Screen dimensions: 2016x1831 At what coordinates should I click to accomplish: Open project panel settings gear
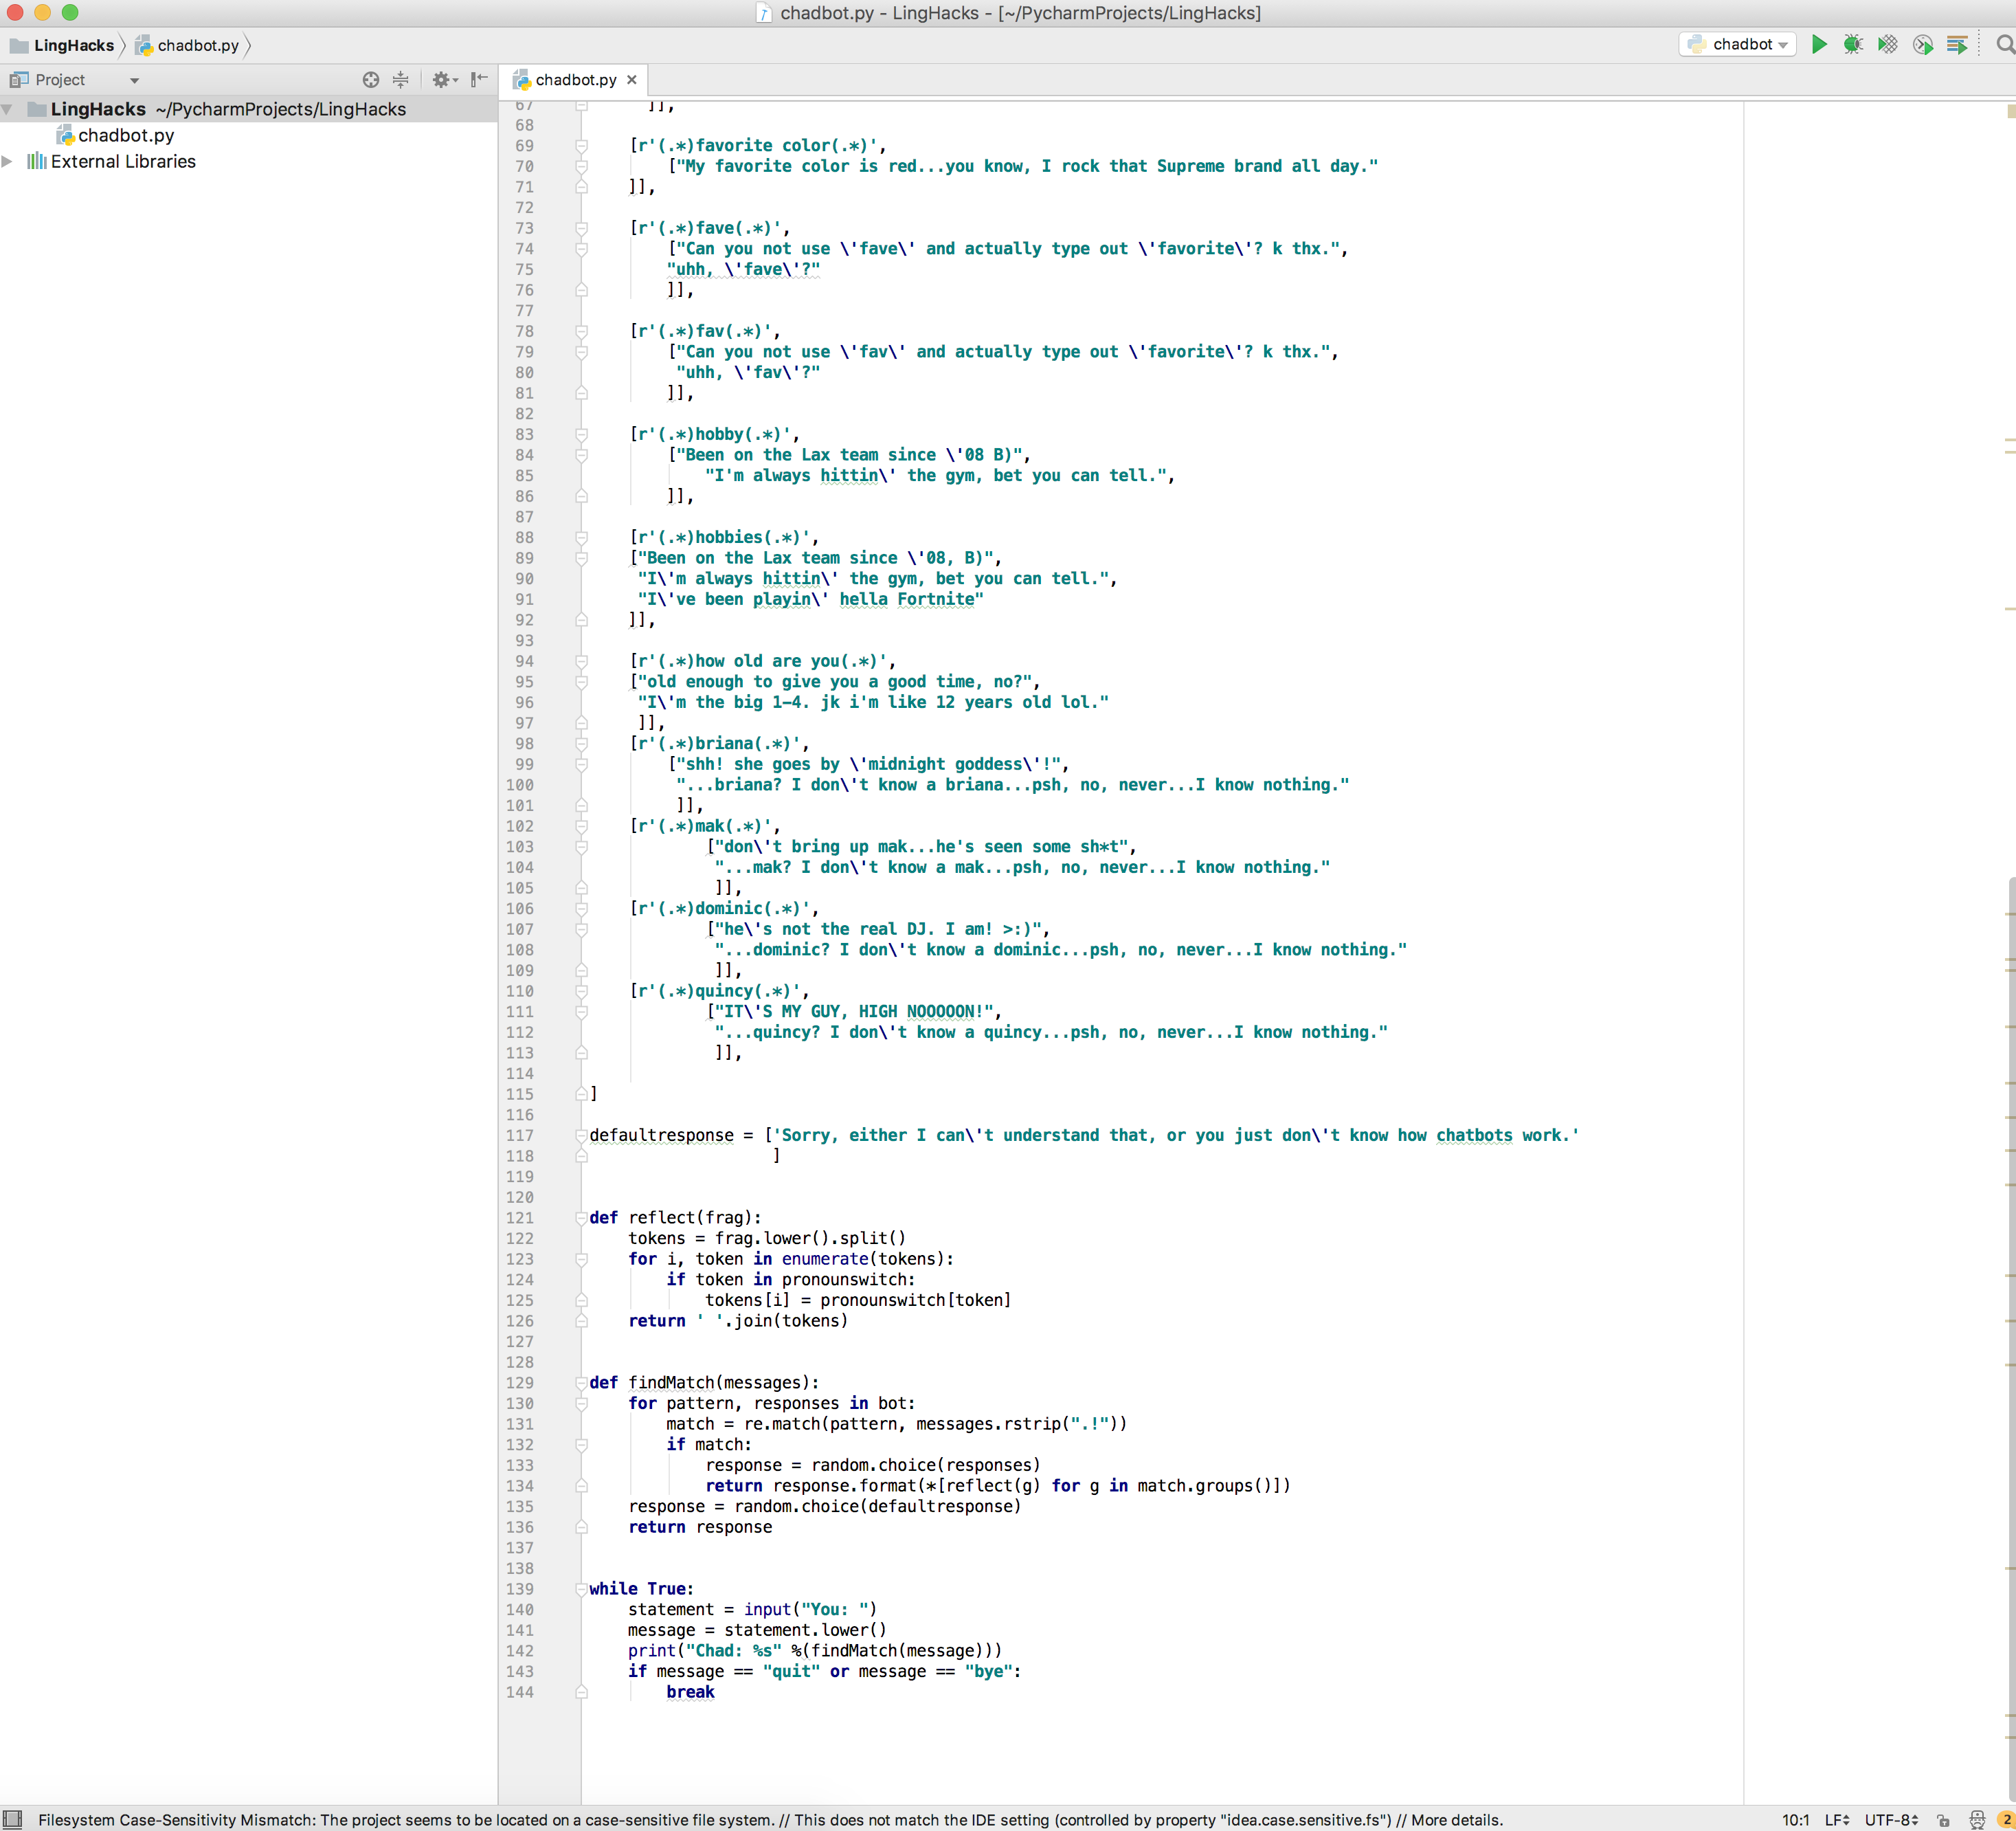pyautogui.click(x=441, y=79)
